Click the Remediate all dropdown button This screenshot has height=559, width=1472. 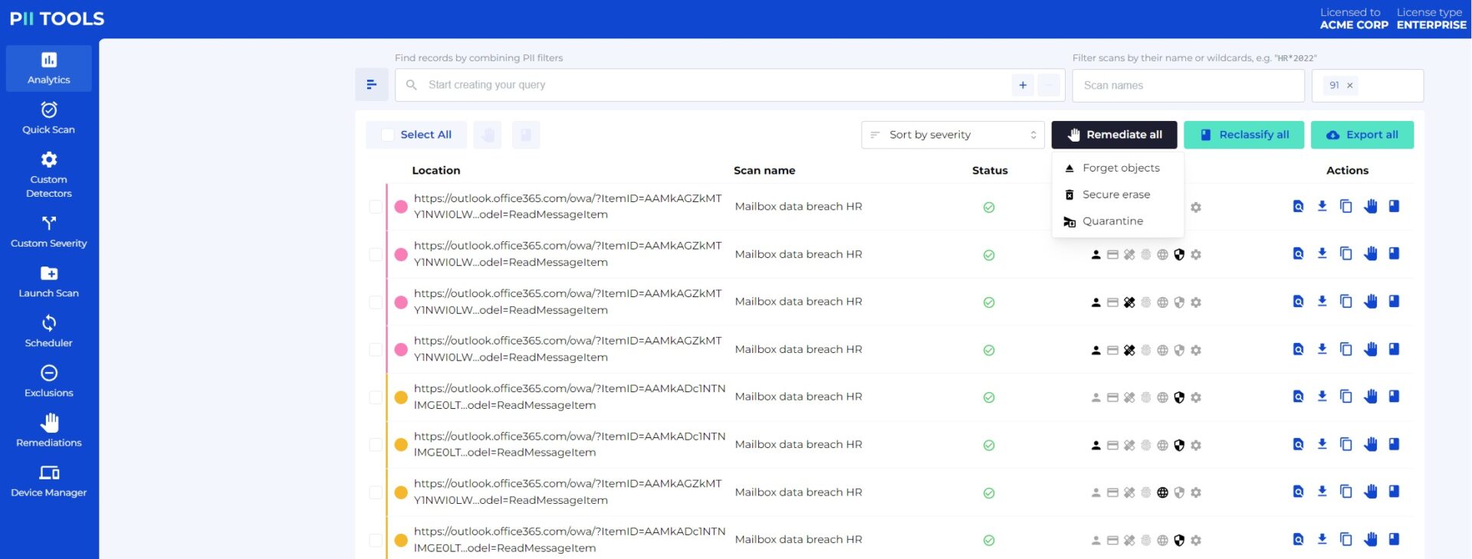coord(1115,135)
